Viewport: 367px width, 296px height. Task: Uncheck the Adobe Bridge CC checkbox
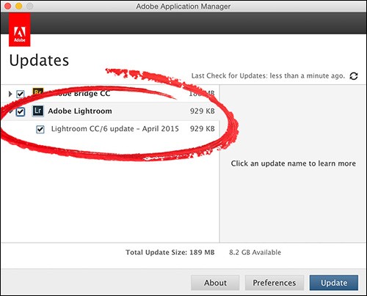21,94
